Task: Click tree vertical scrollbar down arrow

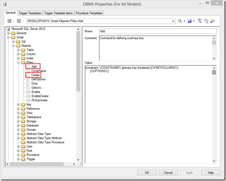Action: 78,160
